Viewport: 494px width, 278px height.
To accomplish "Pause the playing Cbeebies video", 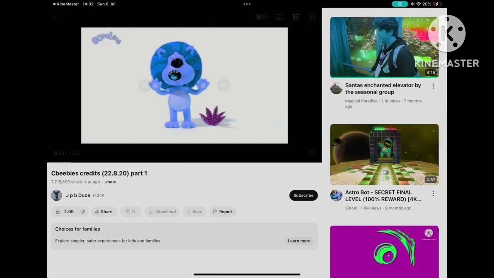I will [x=184, y=85].
